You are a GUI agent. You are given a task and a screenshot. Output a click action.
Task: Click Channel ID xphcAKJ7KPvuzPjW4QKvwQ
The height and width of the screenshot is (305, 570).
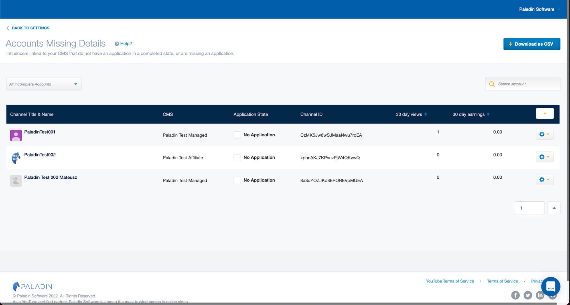(x=330, y=158)
